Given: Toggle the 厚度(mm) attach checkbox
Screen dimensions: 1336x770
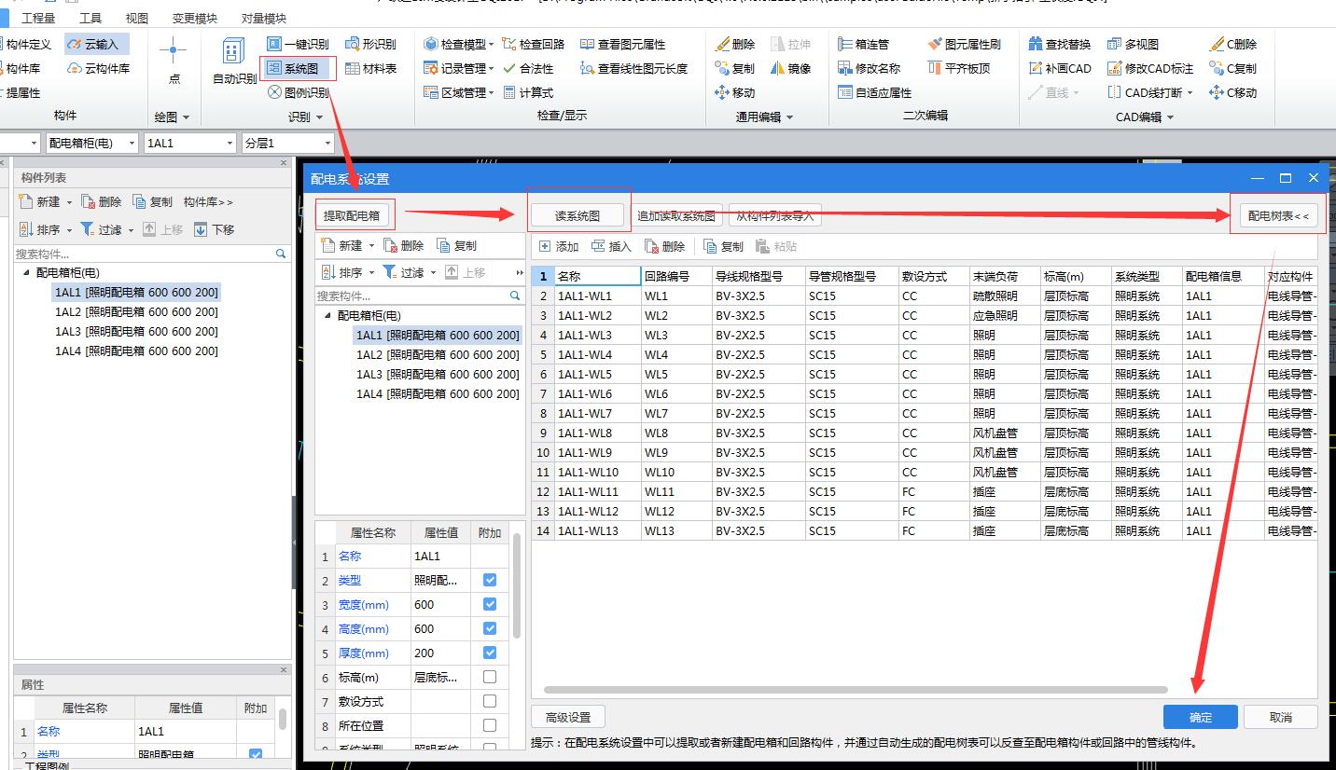Looking at the screenshot, I should point(490,653).
